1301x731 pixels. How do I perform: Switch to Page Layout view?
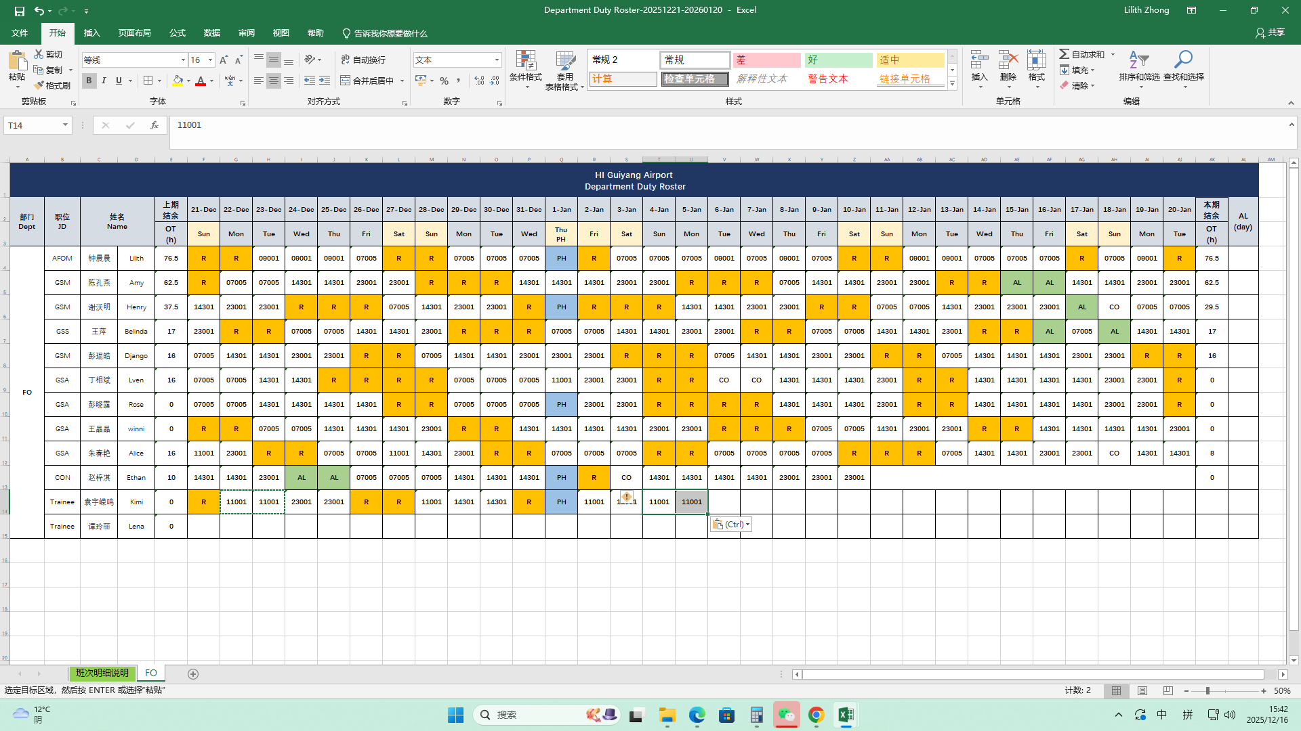[1142, 691]
